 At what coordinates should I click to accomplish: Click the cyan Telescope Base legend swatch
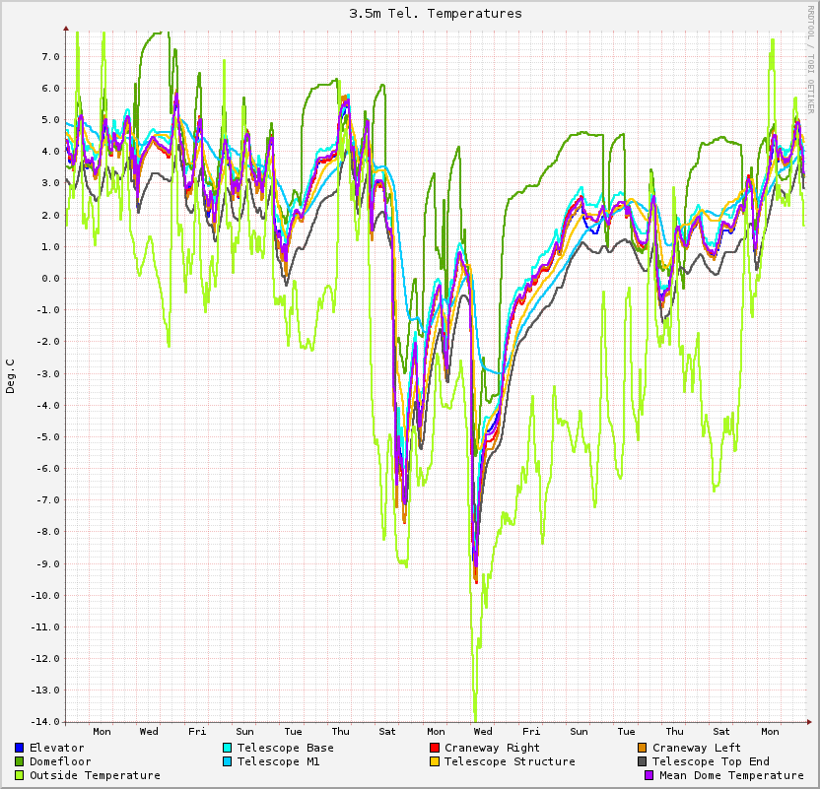point(228,748)
